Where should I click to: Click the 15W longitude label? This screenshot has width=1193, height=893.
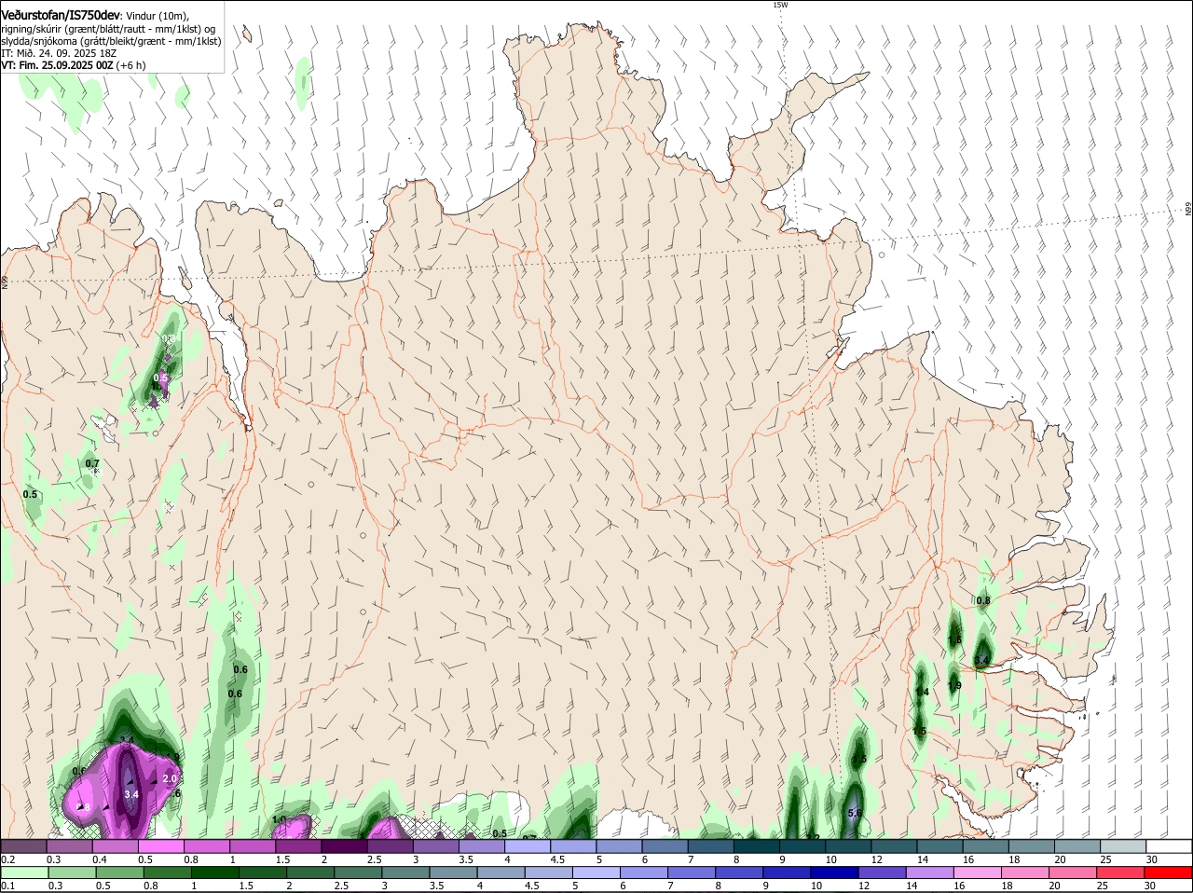click(780, 5)
